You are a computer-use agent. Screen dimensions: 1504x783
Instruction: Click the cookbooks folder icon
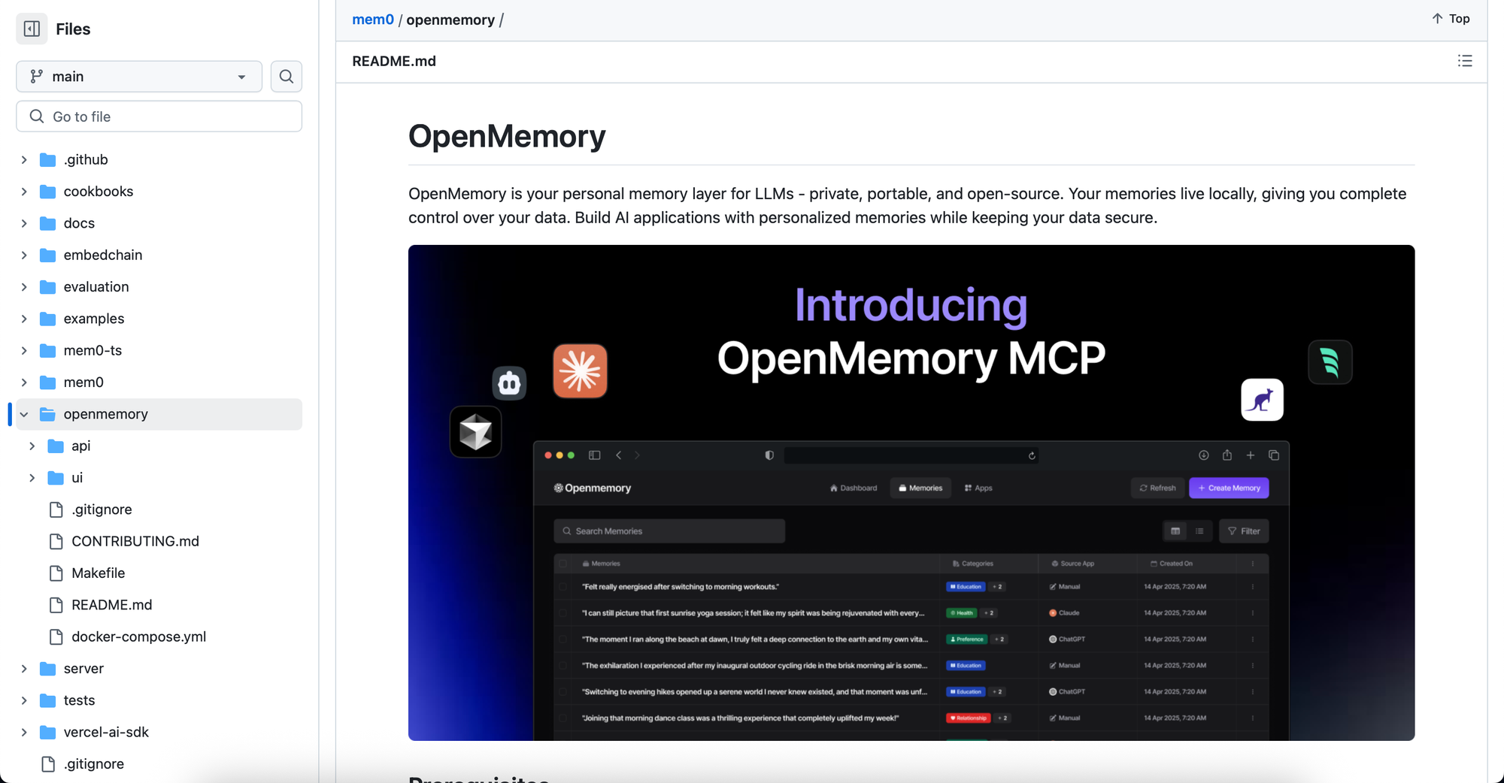[47, 192]
